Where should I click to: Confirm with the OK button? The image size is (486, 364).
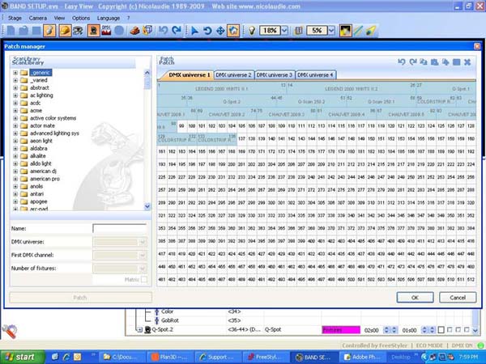(x=415, y=298)
